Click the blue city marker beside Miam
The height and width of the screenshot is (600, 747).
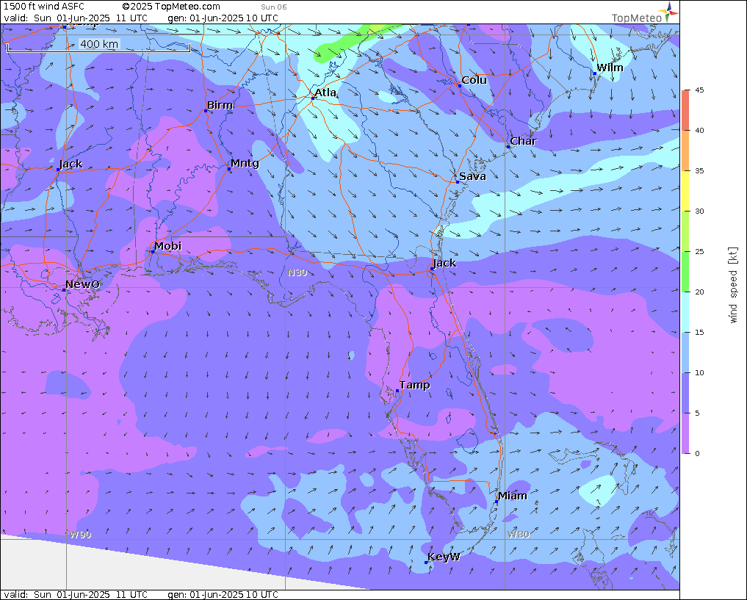(x=497, y=502)
